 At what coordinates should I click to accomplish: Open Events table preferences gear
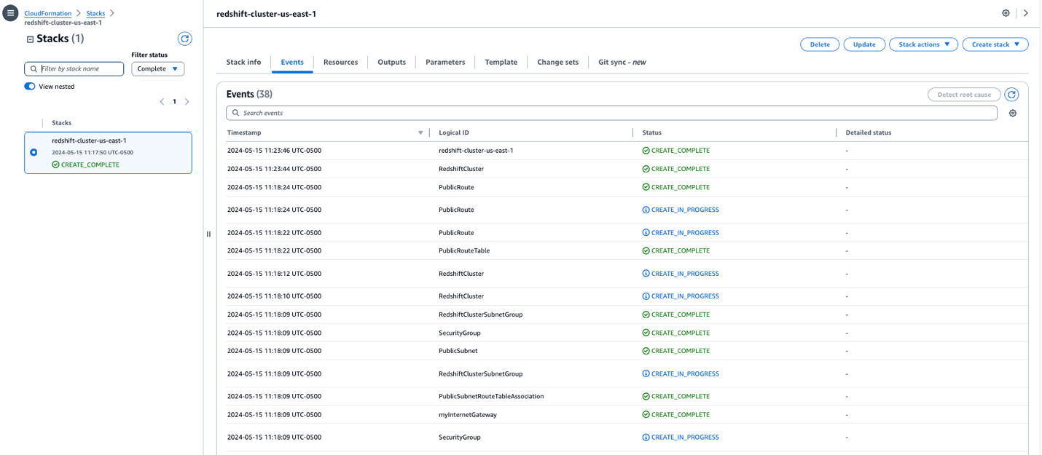1012,113
